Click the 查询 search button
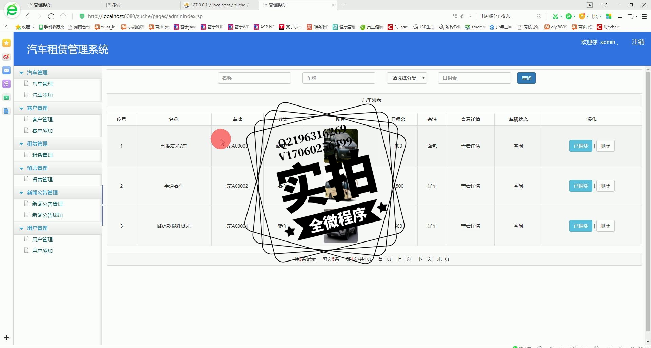Screen dimensions: 651x348 point(526,78)
